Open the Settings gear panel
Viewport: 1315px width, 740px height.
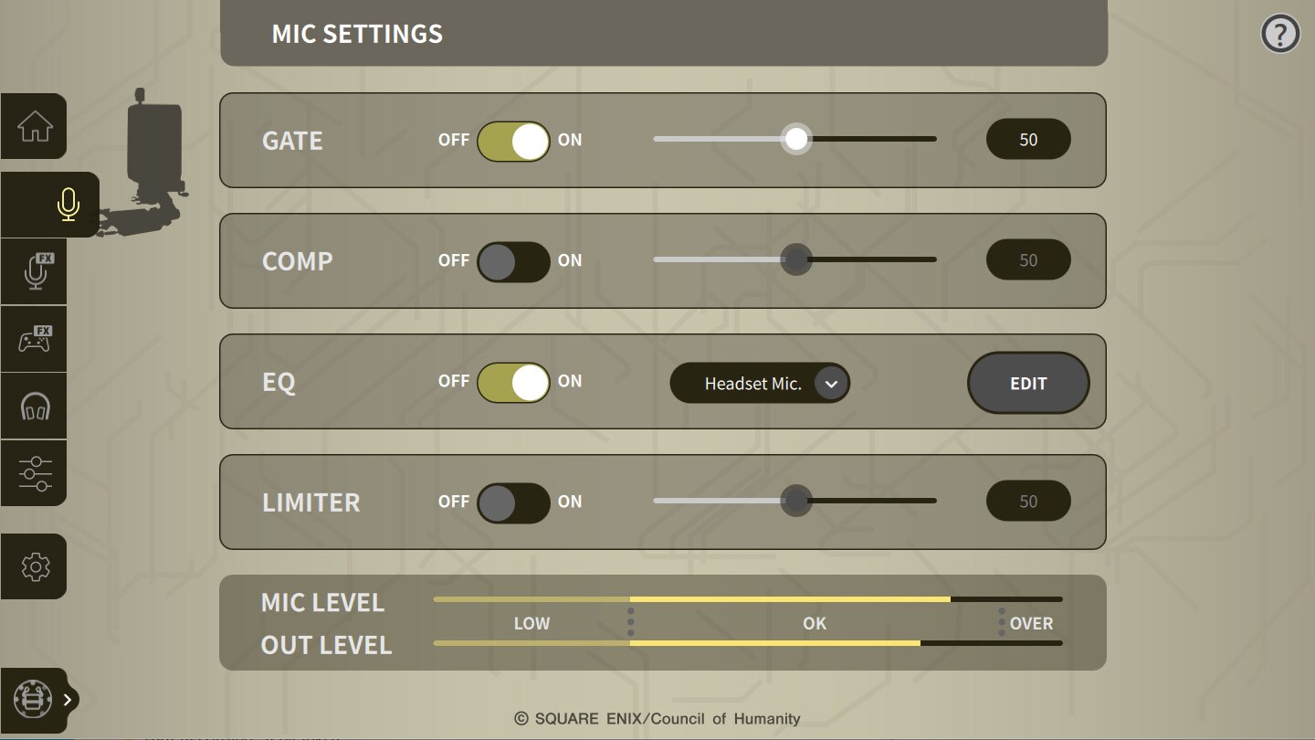tap(34, 566)
